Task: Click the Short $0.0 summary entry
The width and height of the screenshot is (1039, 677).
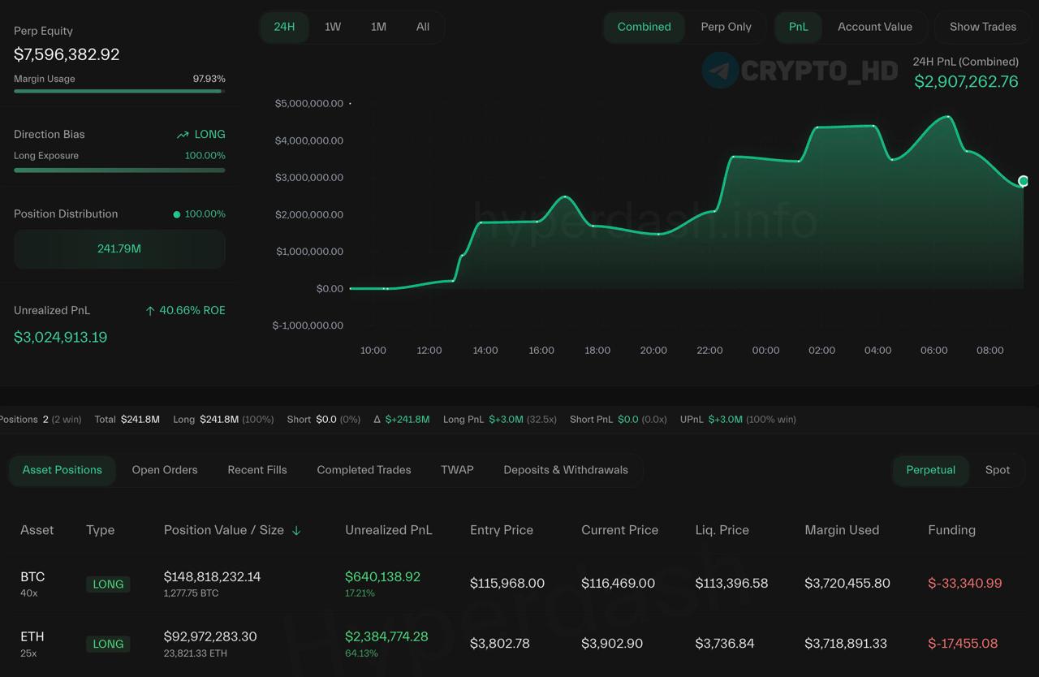Action: 323,420
